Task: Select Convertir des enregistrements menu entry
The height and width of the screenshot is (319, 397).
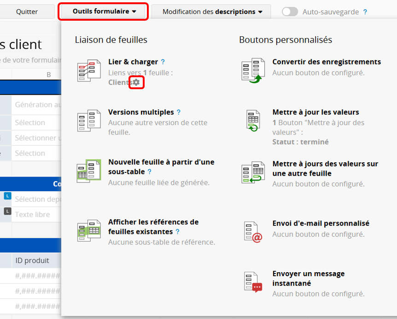Action: click(x=326, y=62)
